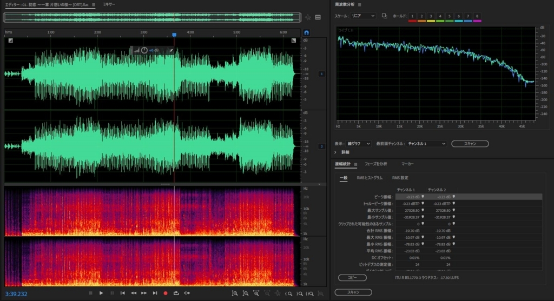
Task: Start playback with the Play button
Action: pyautogui.click(x=101, y=293)
